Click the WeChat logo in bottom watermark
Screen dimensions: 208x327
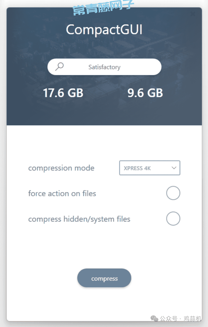coord(154,319)
